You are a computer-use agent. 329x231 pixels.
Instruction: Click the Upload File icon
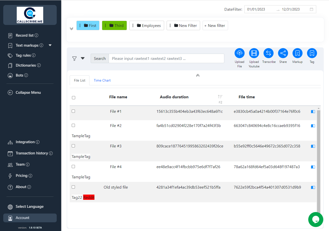[x=239, y=53]
